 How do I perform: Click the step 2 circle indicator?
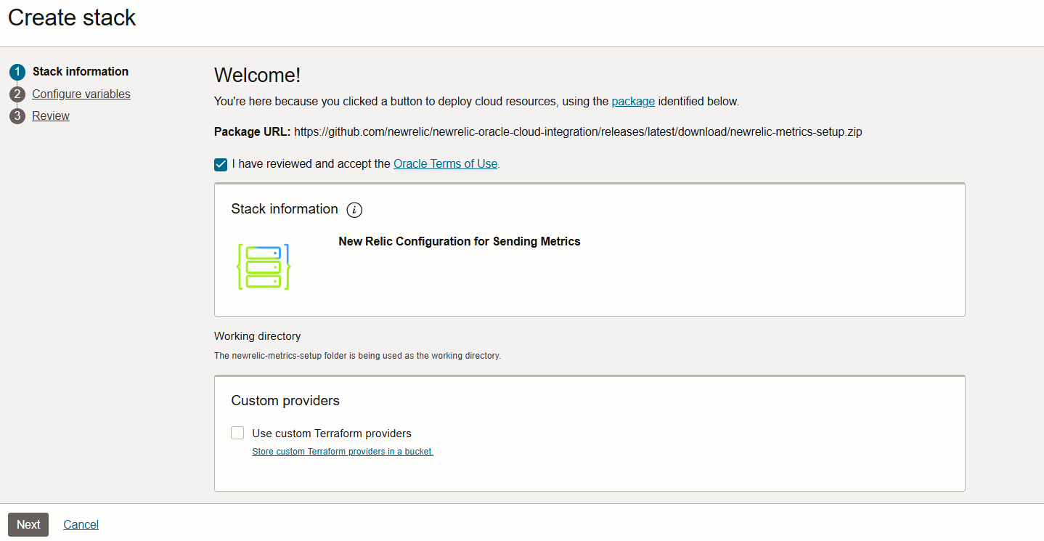(17, 94)
